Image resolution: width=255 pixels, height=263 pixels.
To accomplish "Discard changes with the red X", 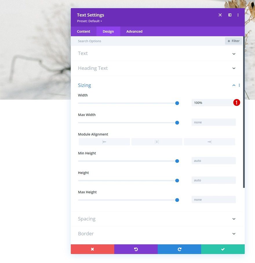I will pos(92,249).
